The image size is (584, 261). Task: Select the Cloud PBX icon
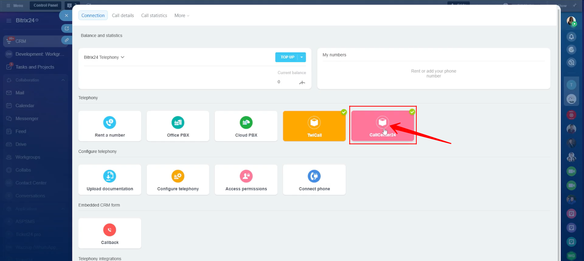point(246,122)
